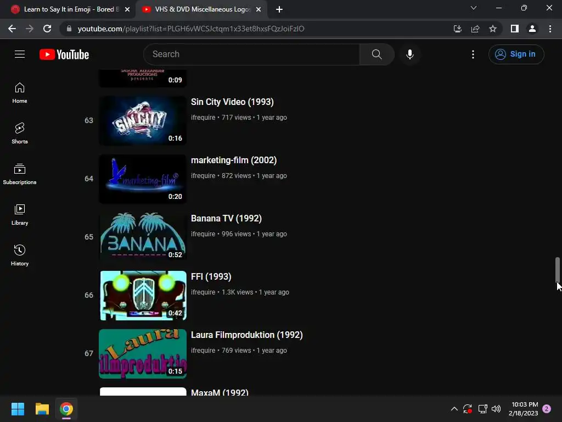The width and height of the screenshot is (562, 422).
Task: Open Laura Filmproduktion (1992) title
Action: [246, 335]
